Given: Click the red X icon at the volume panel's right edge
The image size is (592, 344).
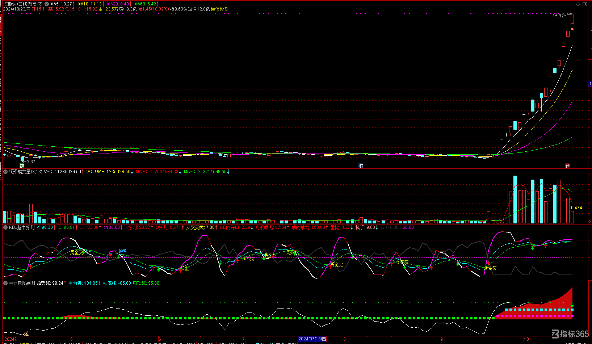Looking at the screenshot, I should 590,221.
